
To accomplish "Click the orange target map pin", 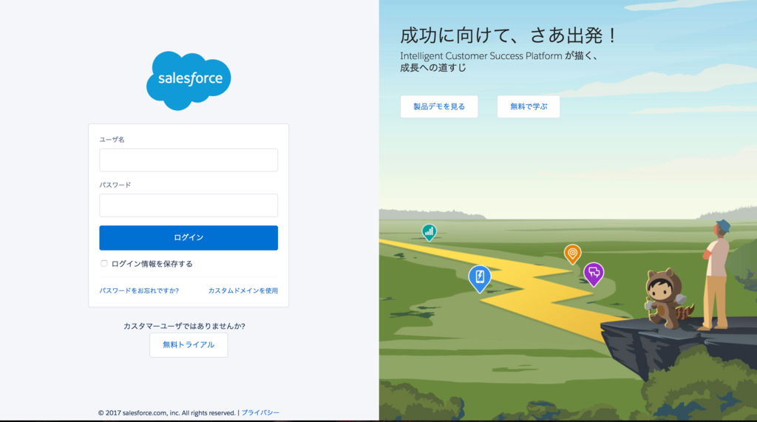I will [573, 254].
